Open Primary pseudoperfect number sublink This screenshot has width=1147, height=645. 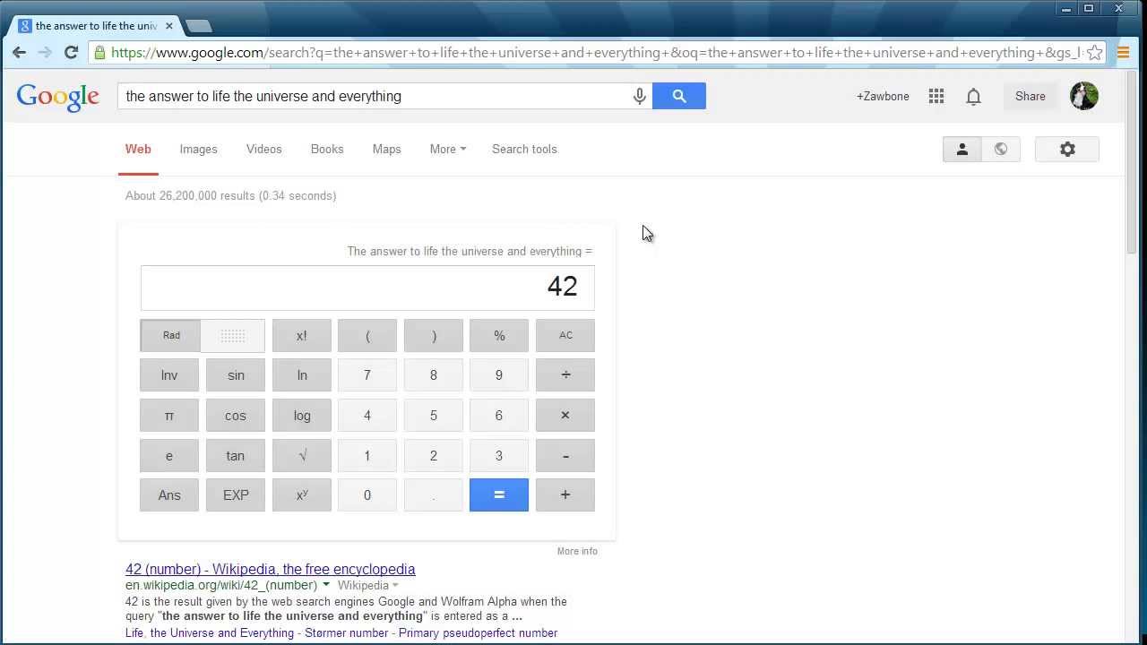(x=478, y=633)
